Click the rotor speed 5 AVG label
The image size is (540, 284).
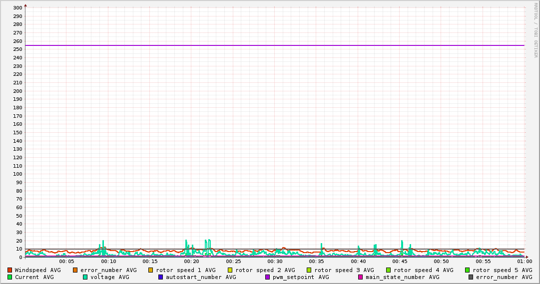click(x=502, y=270)
